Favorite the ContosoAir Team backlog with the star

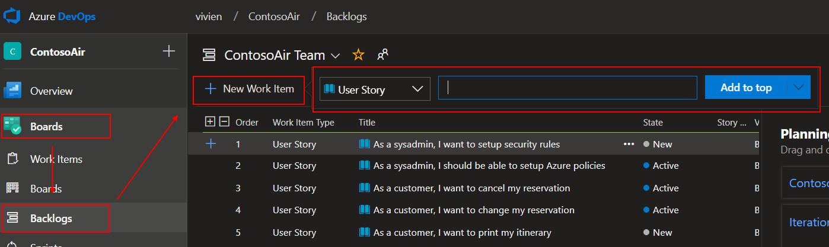click(x=358, y=55)
